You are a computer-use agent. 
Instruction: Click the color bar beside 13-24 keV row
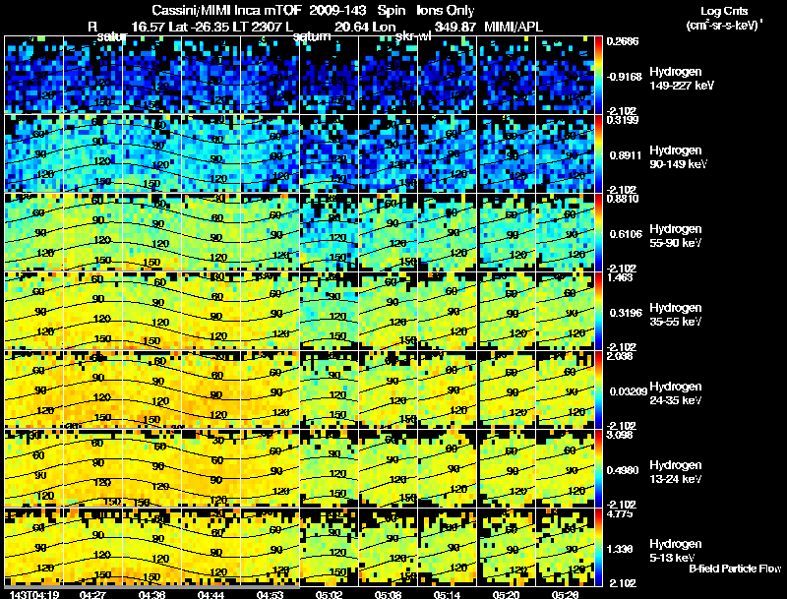(x=598, y=469)
